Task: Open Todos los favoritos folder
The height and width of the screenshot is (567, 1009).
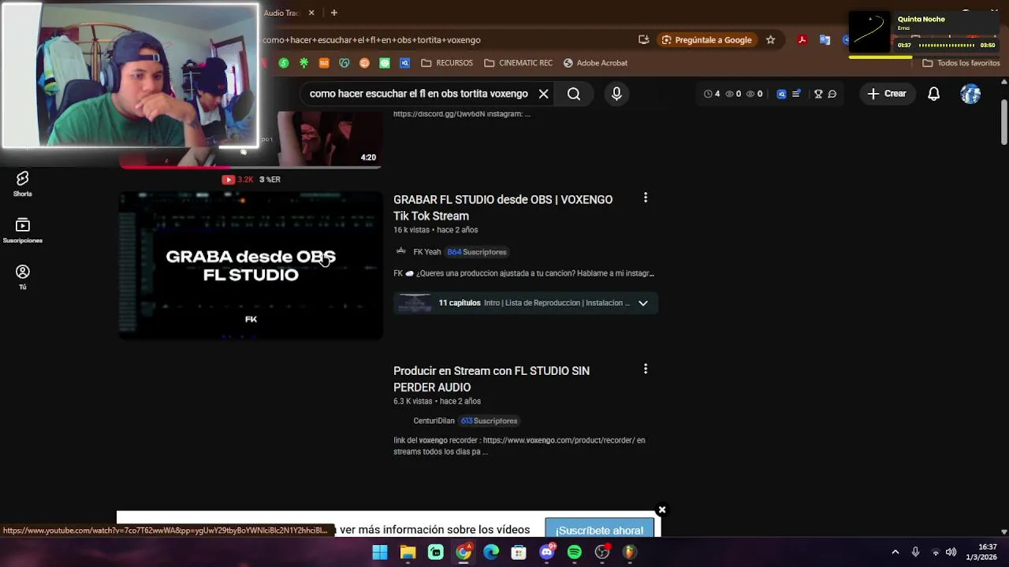Action: (961, 63)
